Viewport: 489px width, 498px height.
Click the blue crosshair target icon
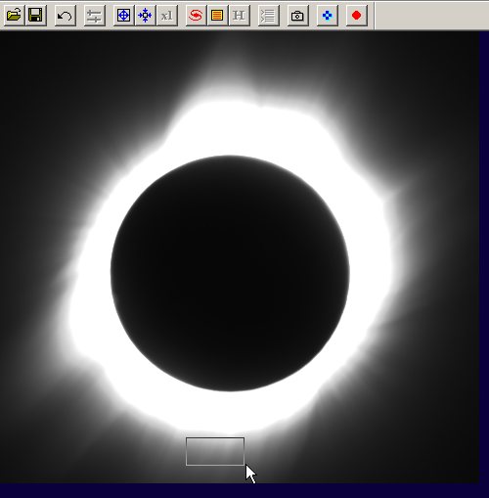click(123, 15)
